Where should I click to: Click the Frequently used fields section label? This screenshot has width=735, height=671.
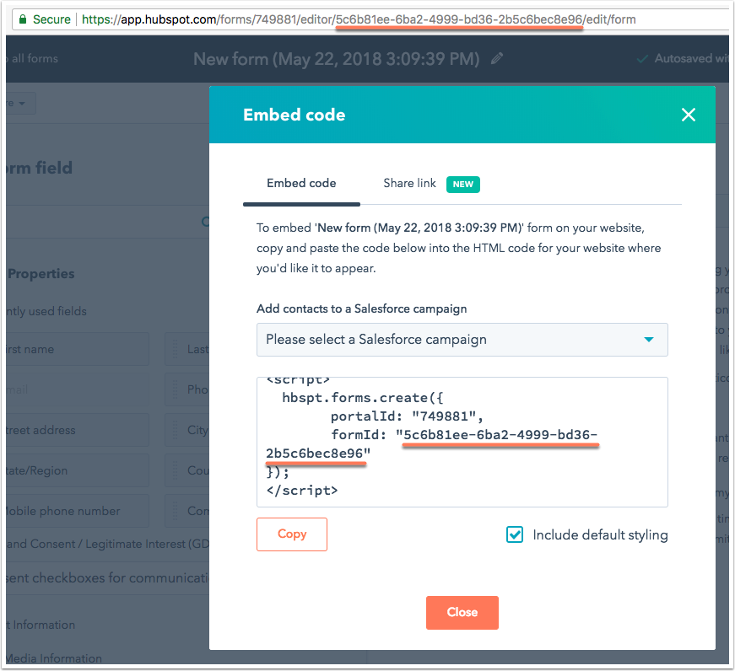(x=46, y=311)
